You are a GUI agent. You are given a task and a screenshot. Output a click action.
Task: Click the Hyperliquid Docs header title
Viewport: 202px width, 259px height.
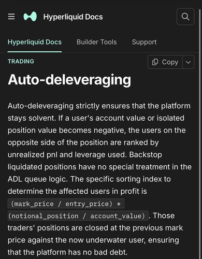coord(73,17)
